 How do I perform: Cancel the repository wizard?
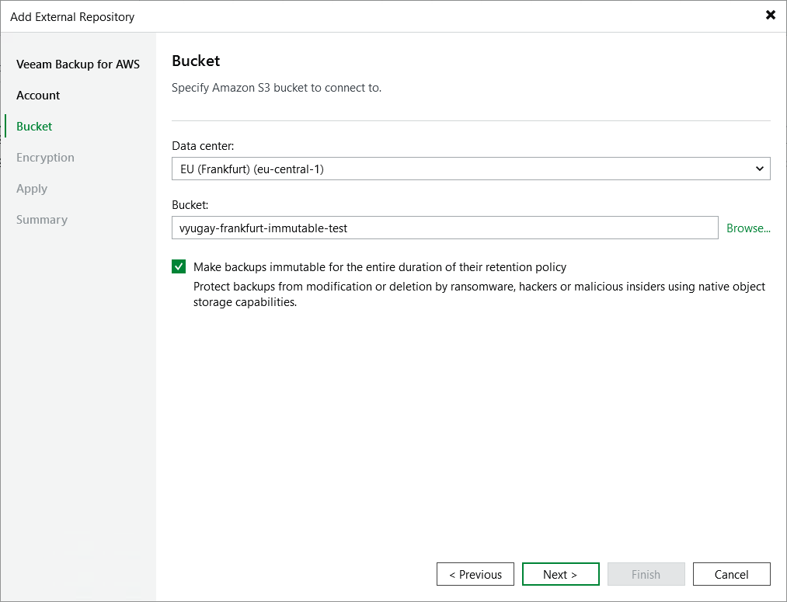[x=731, y=574]
